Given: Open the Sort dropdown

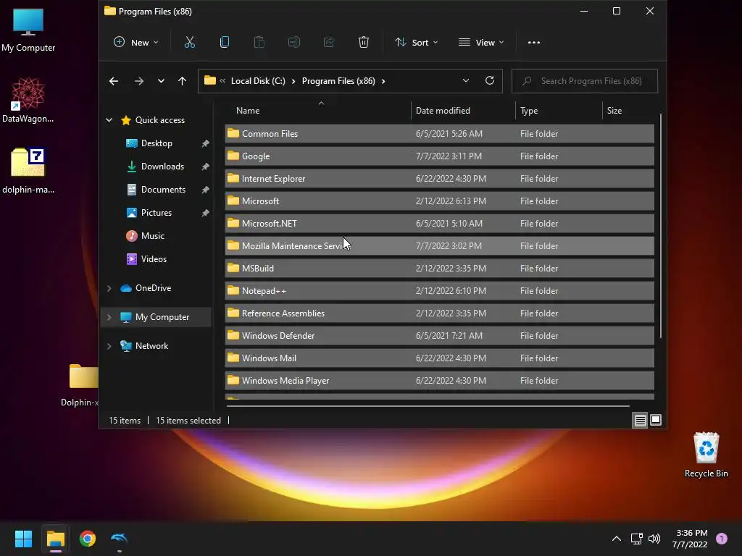Looking at the screenshot, I should coord(417,43).
